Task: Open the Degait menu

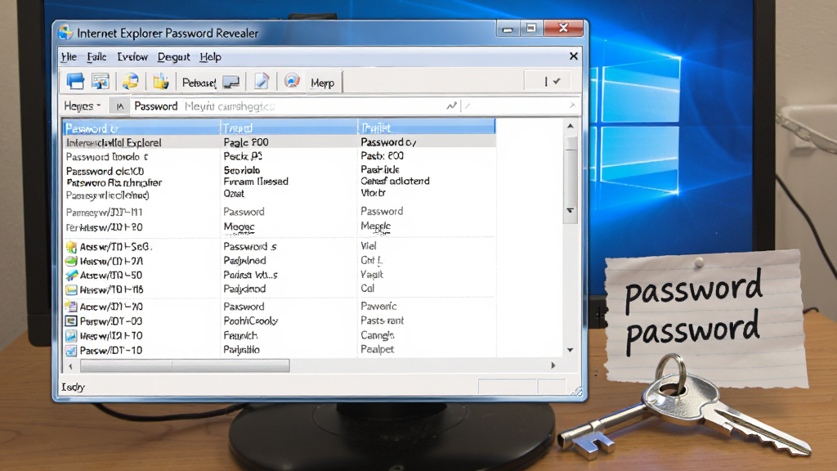Action: pos(173,56)
